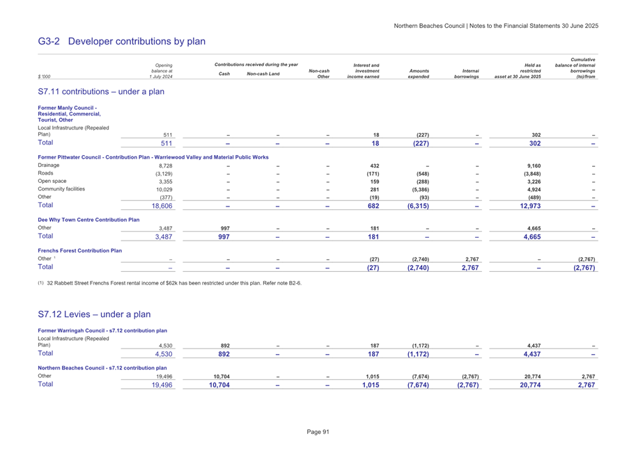Click the Former Pittwater Council Warriewood Valley title
The height and width of the screenshot is (450, 636).
(x=153, y=157)
